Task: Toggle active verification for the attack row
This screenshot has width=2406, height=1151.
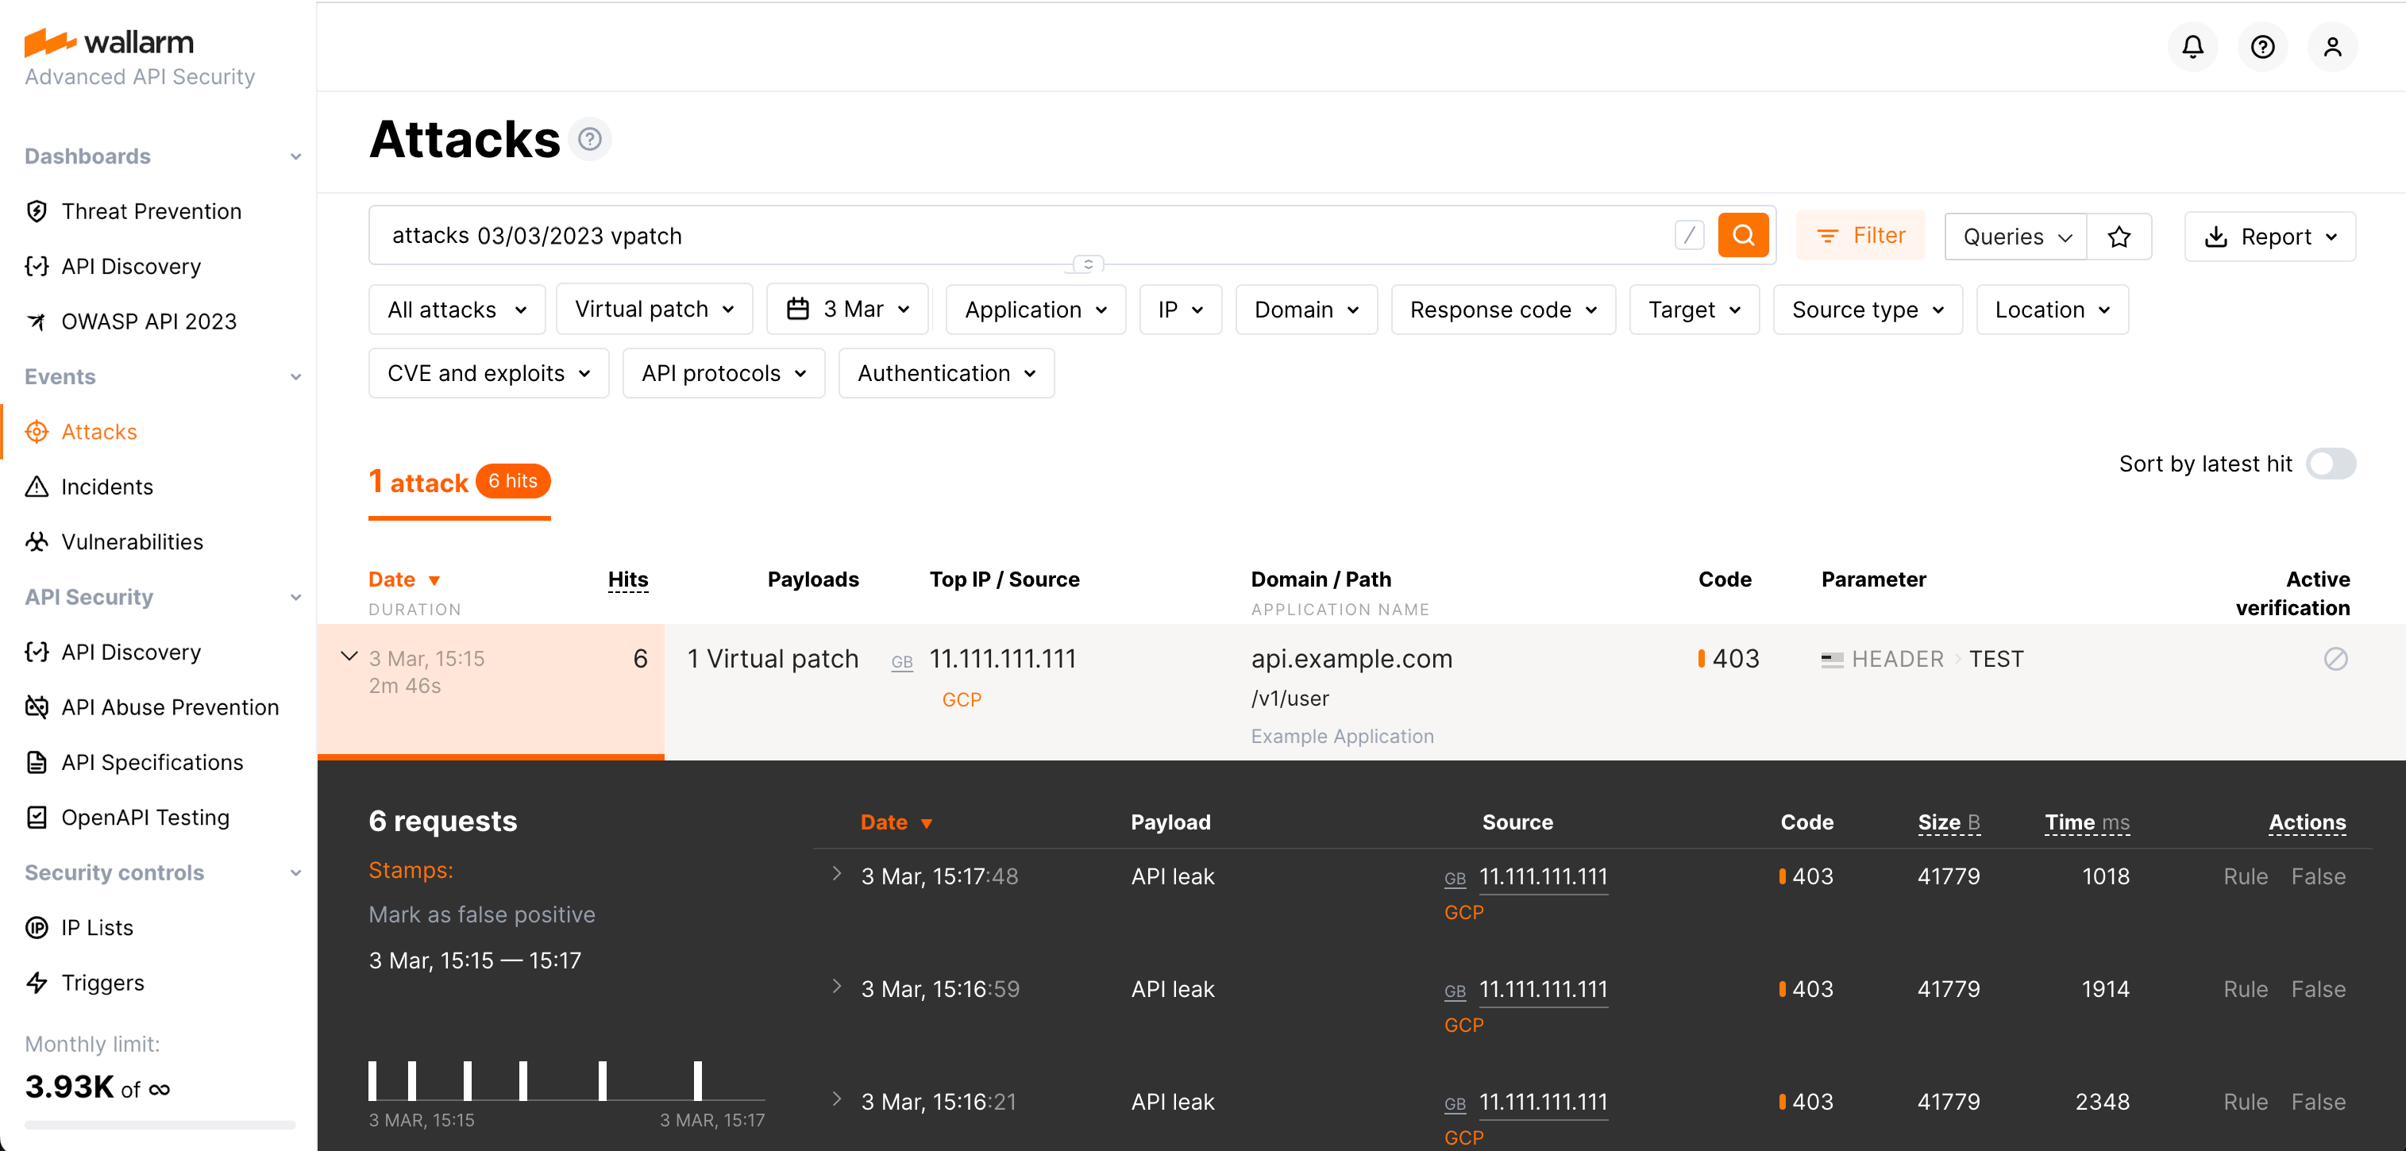Action: click(2336, 659)
